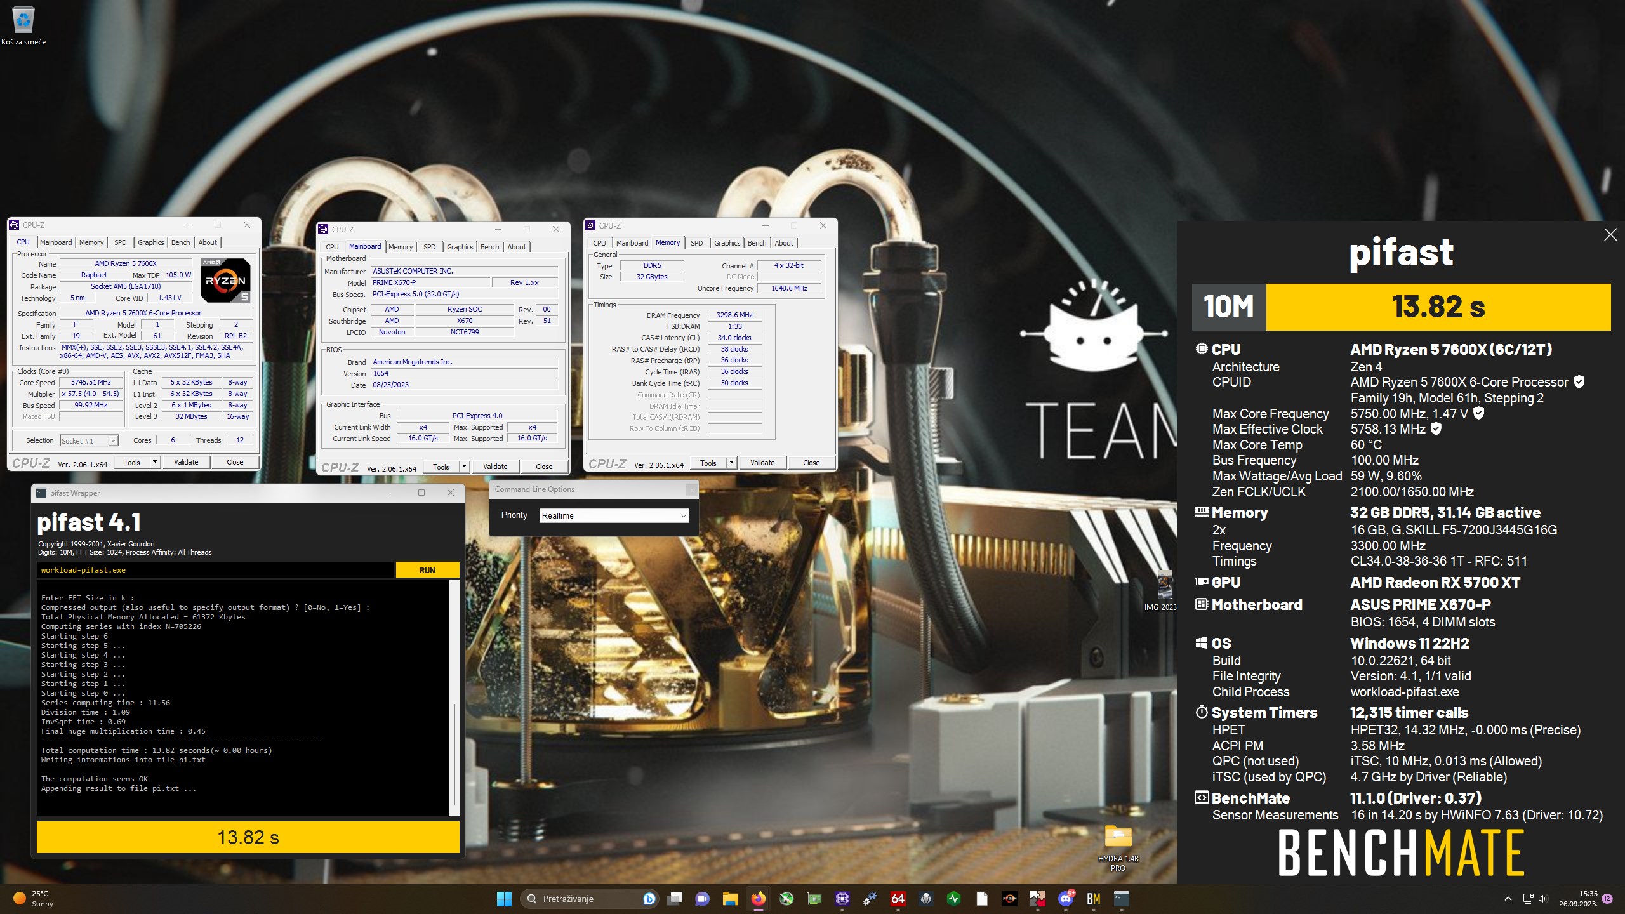Select CPU tab in right CPU-Z window
This screenshot has height=914, width=1625.
click(599, 243)
